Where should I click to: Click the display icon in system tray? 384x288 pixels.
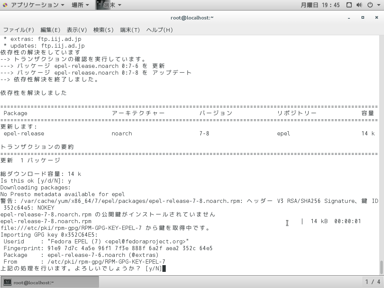(x=349, y=5)
